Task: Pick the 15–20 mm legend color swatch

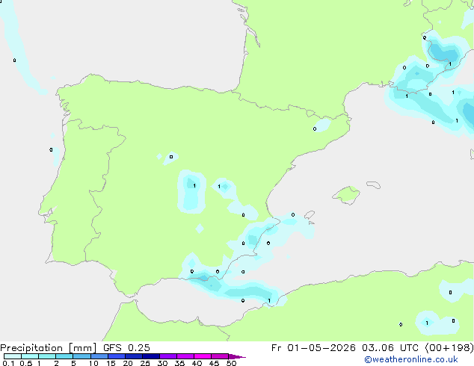Action: (117, 356)
